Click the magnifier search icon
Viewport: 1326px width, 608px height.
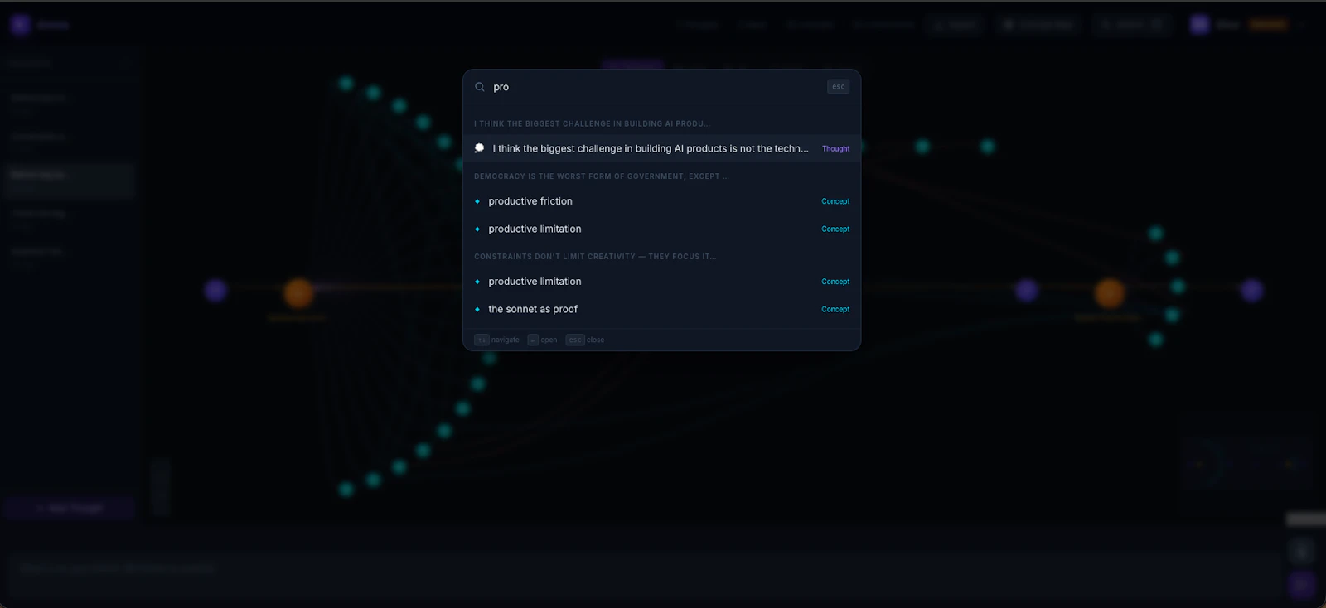point(480,87)
